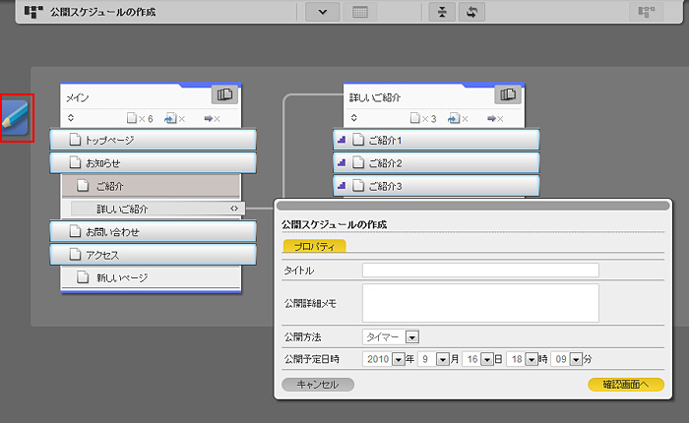Viewport: 689px width, 423px height.
Task: Select the お問い合わせ page row
Action: coord(153,231)
